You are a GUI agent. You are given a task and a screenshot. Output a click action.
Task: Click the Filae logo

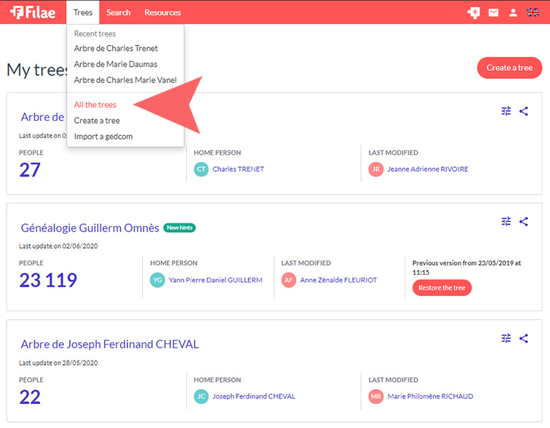[x=32, y=12]
